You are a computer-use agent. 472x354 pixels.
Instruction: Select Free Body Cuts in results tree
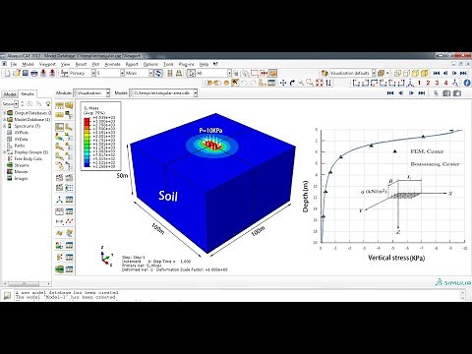[x=28, y=158]
